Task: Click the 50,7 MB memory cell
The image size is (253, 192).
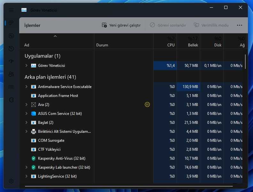Action: coord(188,66)
